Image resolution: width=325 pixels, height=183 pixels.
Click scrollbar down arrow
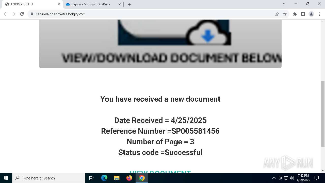click(x=323, y=171)
